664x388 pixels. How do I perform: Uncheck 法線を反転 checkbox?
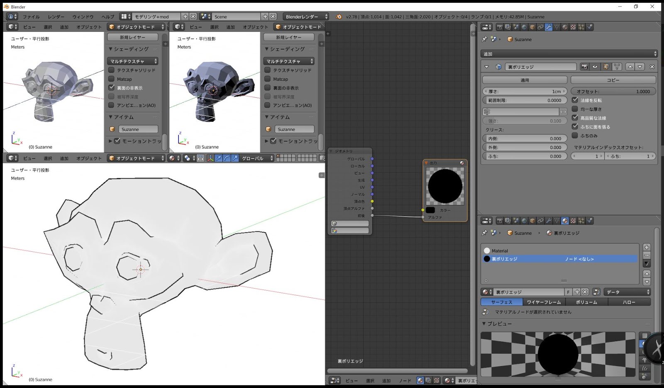tap(575, 100)
